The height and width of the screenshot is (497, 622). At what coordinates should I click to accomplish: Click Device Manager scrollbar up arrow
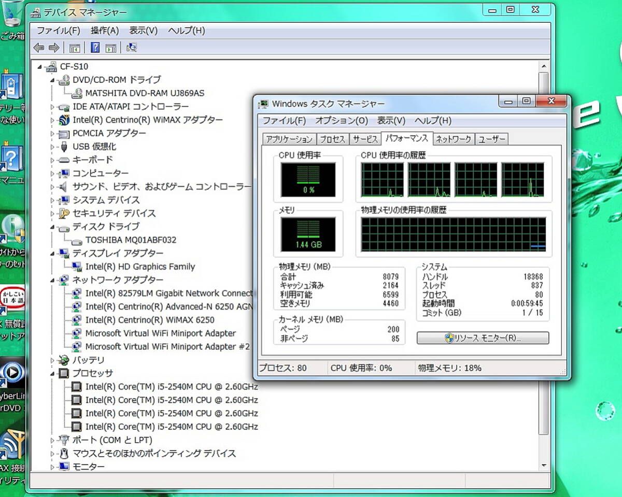pyautogui.click(x=543, y=66)
